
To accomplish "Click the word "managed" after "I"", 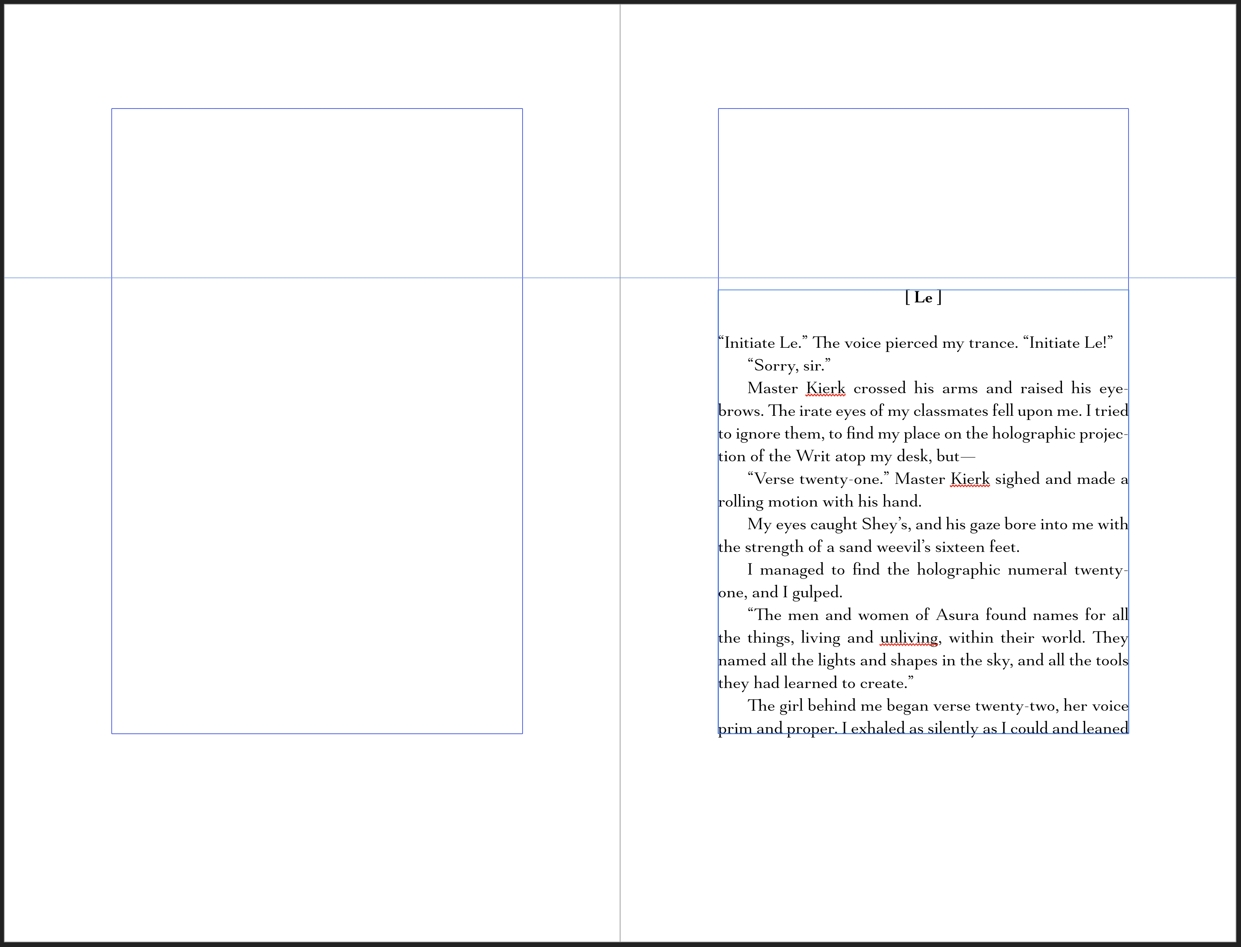I will click(792, 570).
